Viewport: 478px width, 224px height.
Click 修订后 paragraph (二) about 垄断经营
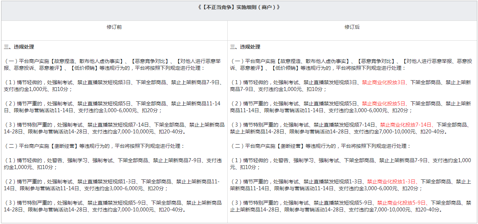coord(321,146)
